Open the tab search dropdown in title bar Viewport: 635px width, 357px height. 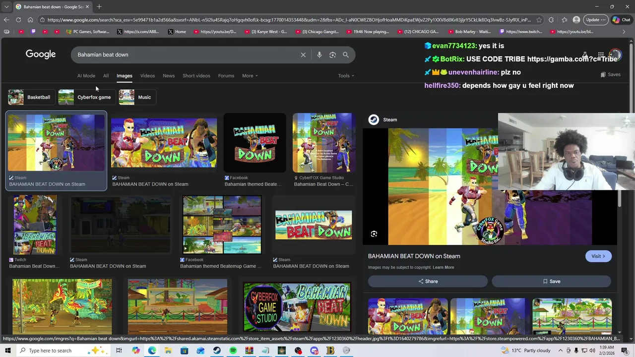pyautogui.click(x=6, y=6)
